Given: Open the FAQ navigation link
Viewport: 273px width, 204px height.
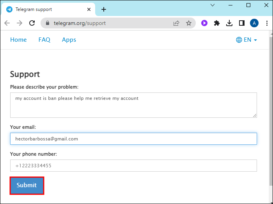Looking at the screenshot, I should click(x=44, y=40).
